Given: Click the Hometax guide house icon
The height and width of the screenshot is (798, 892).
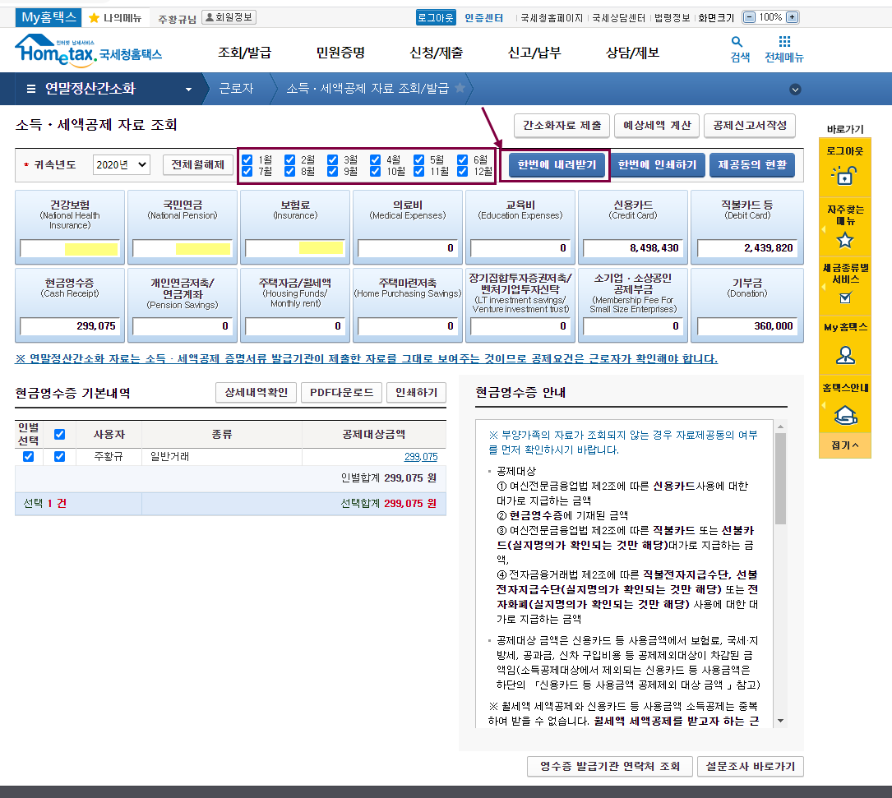Looking at the screenshot, I should pyautogui.click(x=844, y=415).
